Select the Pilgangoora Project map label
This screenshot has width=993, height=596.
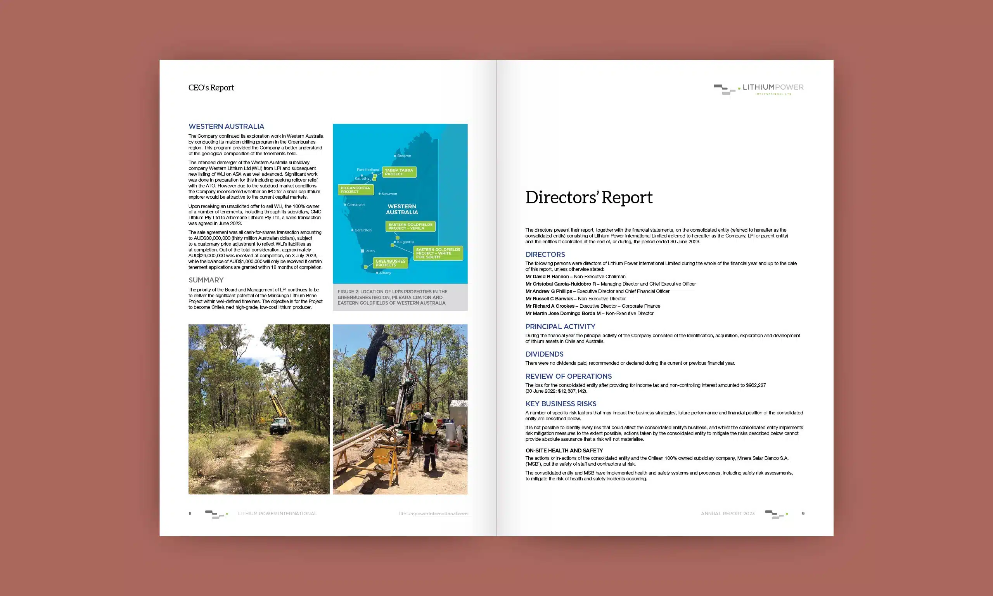pyautogui.click(x=356, y=190)
